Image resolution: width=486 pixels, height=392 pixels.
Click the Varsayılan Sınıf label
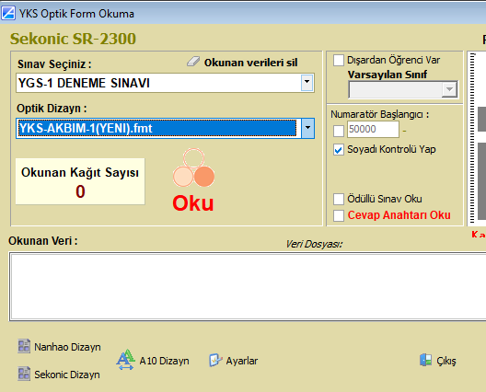coord(388,75)
